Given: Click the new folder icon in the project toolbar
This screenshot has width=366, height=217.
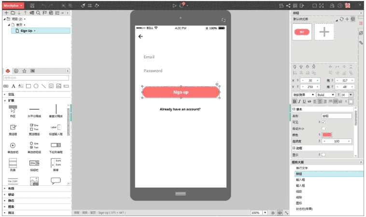Looking at the screenshot, I should [13, 13].
